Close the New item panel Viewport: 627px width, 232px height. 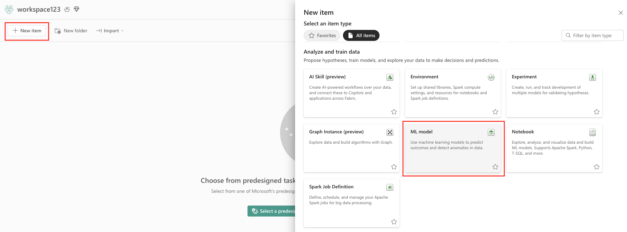click(x=620, y=13)
